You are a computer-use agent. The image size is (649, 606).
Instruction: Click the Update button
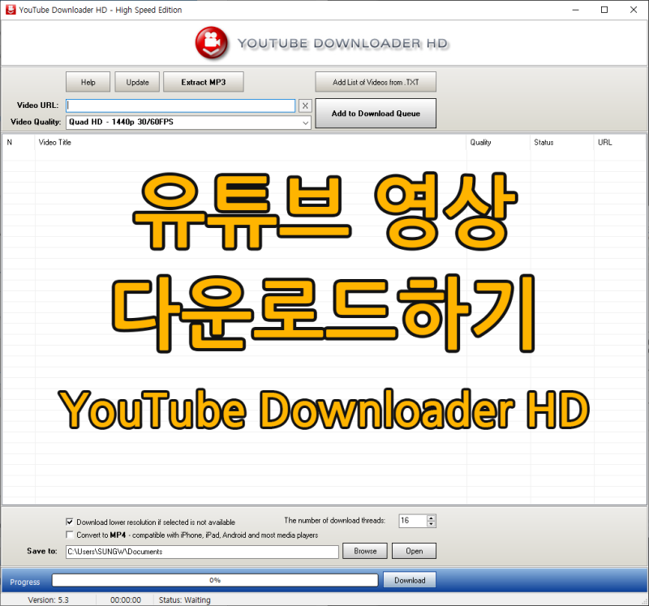137,82
